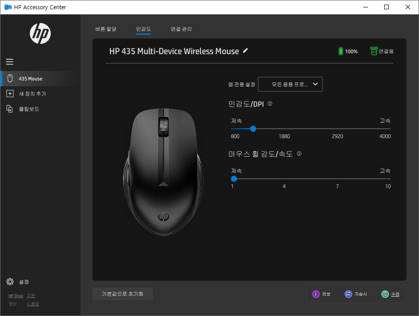Open the 지원 support link
419x316 pixels.
[x=31, y=296]
